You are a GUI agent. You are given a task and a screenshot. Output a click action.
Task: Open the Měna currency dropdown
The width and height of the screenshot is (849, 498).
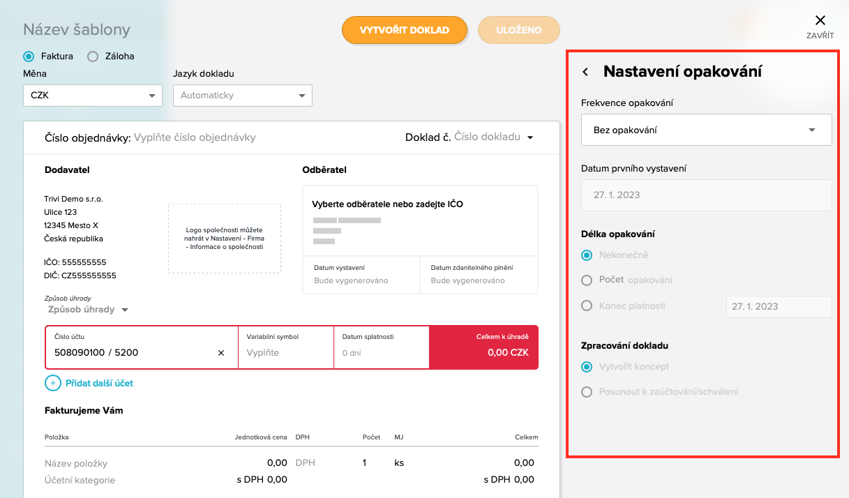[x=92, y=96]
